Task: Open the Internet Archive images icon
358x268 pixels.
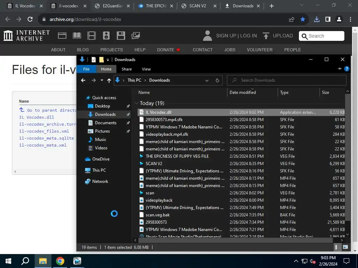Action: click(136, 36)
